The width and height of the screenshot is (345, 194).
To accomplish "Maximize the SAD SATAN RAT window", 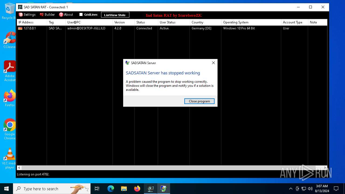I will (x=310, y=7).
